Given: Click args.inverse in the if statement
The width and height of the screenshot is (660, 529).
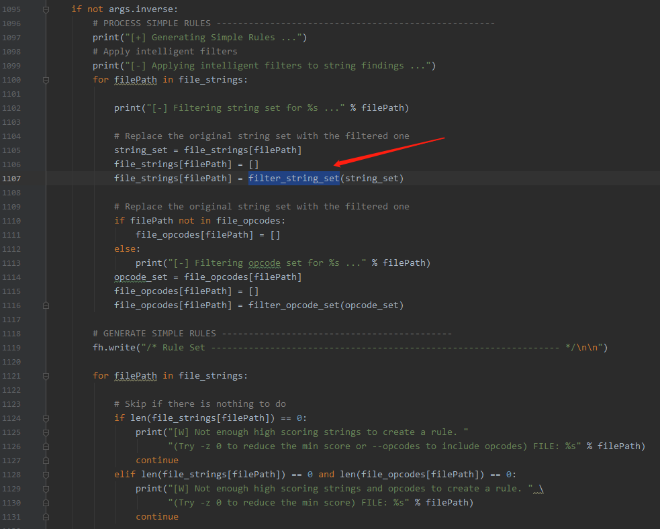Looking at the screenshot, I should [141, 9].
